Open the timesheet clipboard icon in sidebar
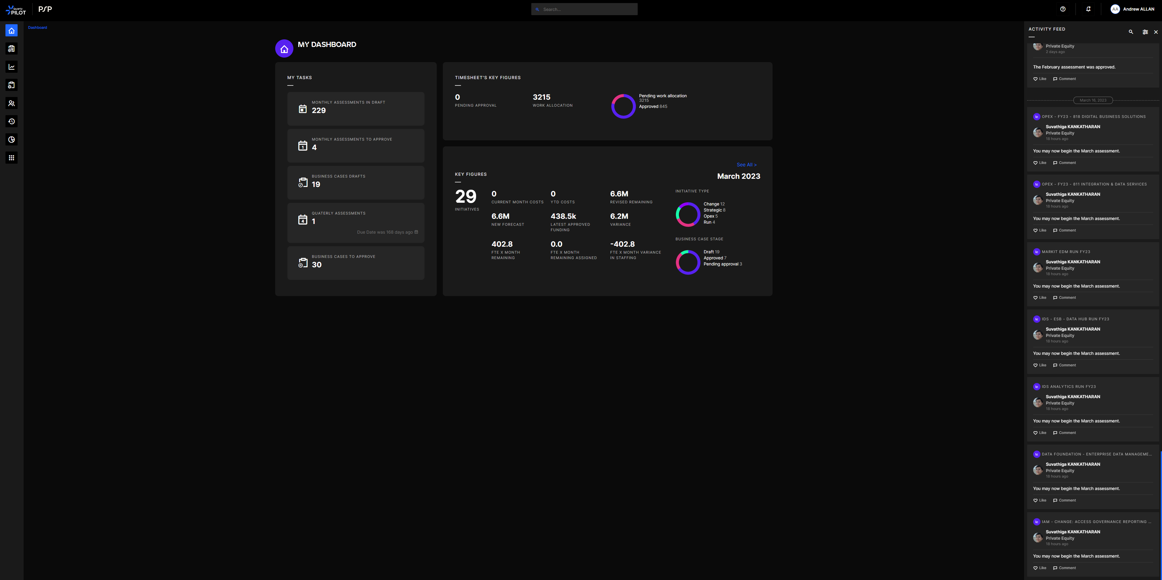This screenshot has height=580, width=1162. click(11, 85)
